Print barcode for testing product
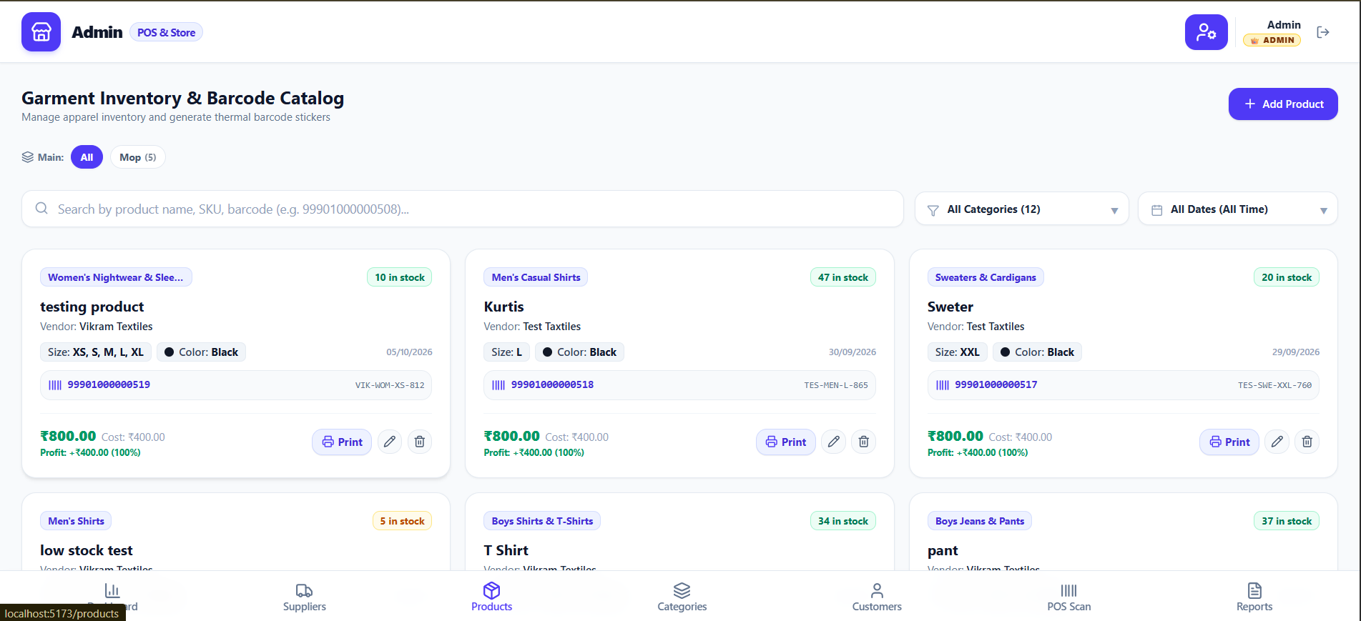Viewport: 1361px width, 621px height. (342, 442)
